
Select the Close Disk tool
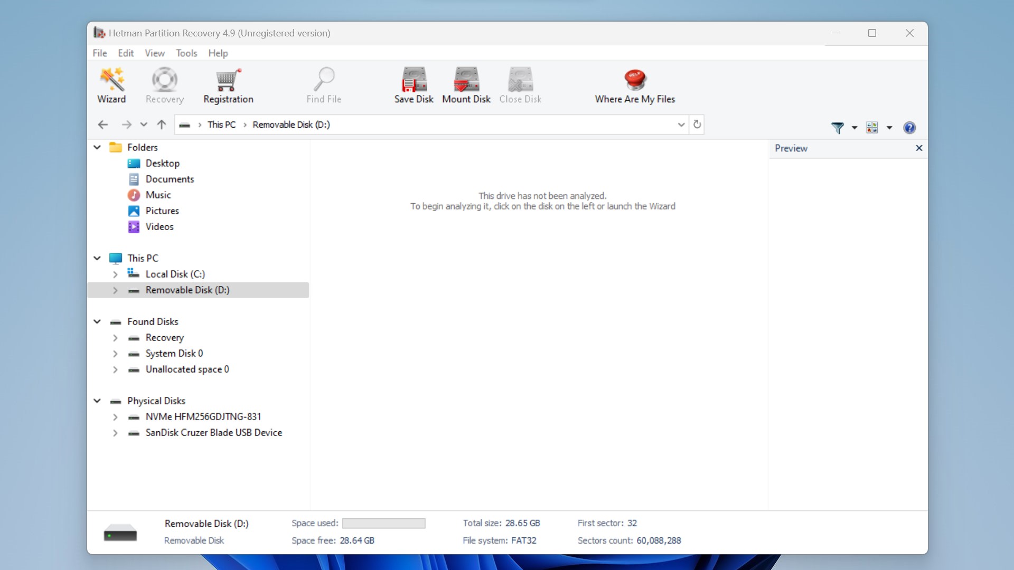tap(521, 82)
